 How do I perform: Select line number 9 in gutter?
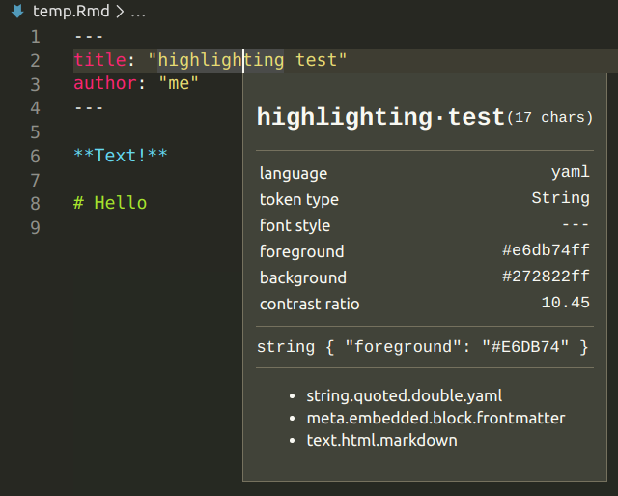[x=35, y=228]
